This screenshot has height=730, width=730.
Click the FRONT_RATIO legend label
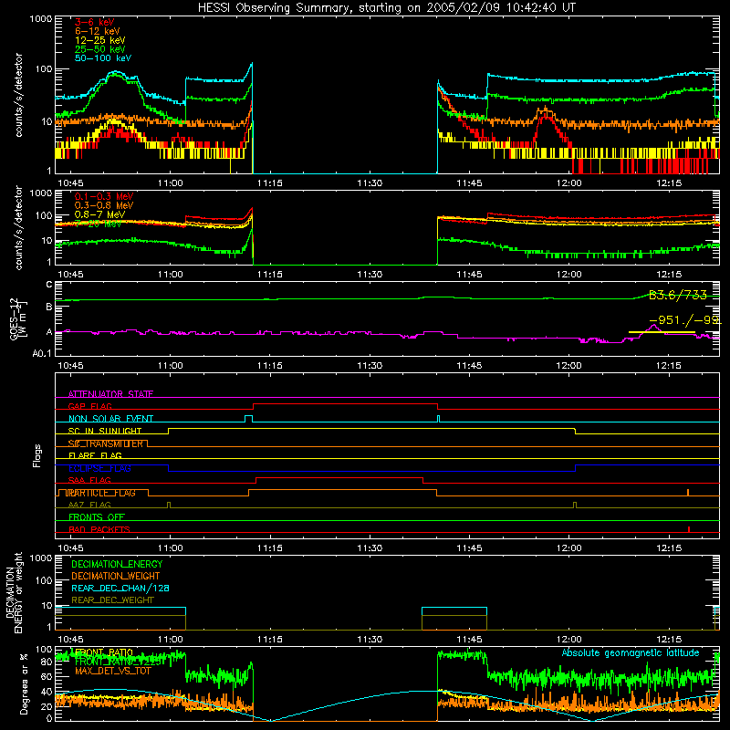pyautogui.click(x=104, y=652)
